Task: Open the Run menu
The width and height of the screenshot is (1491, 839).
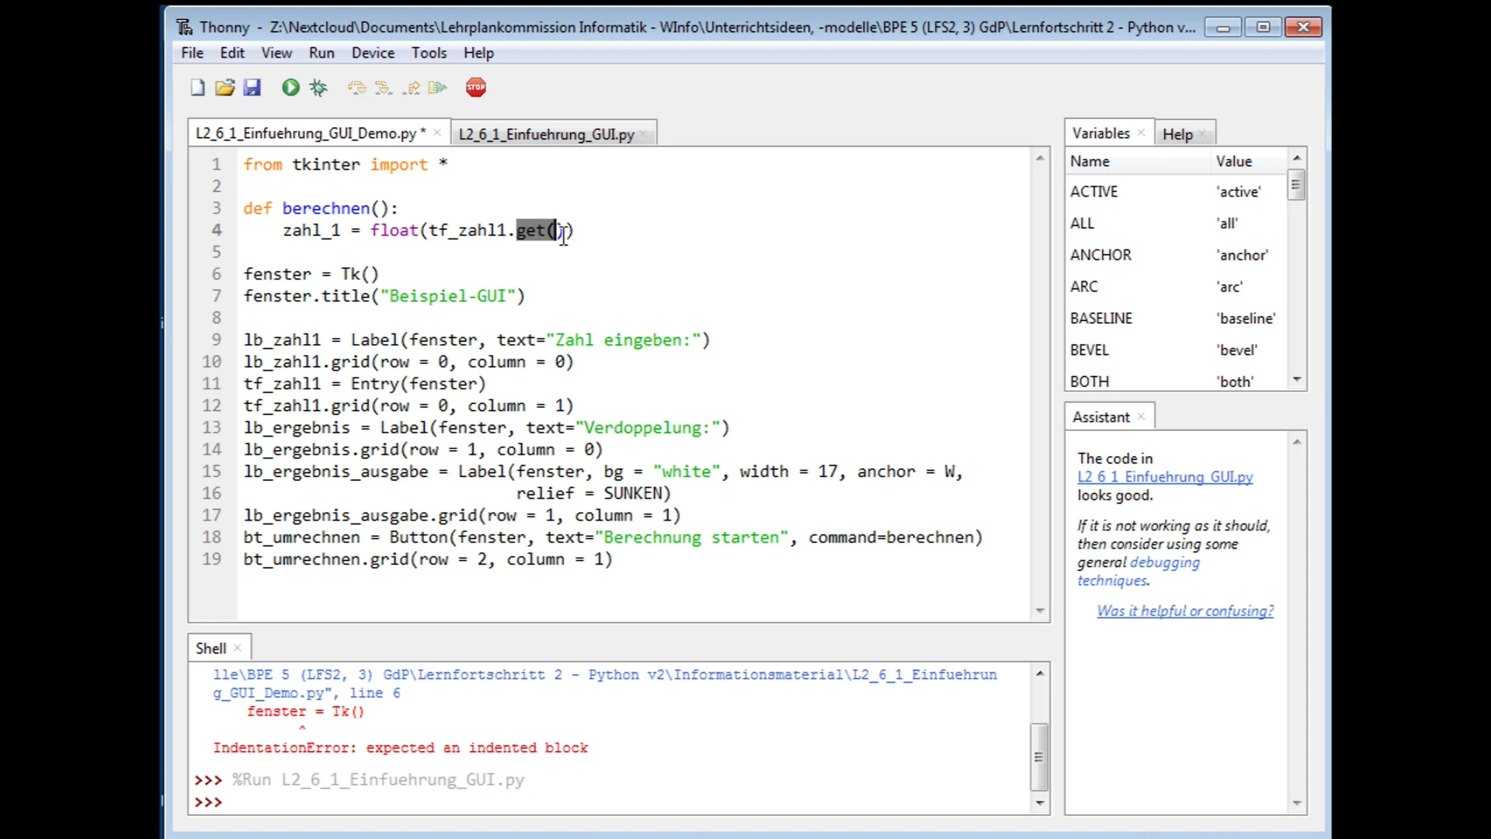Action: coord(321,52)
